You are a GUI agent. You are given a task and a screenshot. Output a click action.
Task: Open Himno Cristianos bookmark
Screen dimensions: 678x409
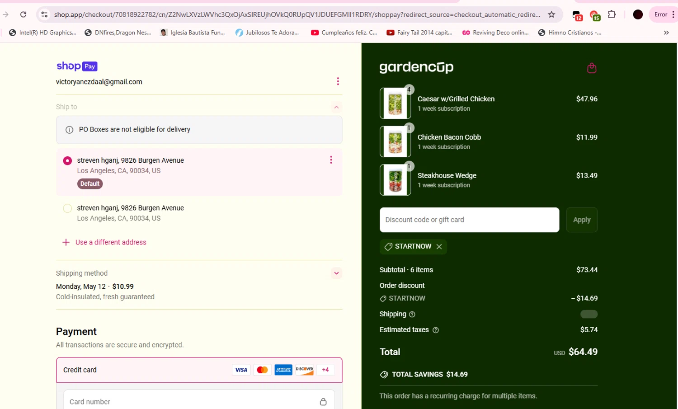[570, 33]
